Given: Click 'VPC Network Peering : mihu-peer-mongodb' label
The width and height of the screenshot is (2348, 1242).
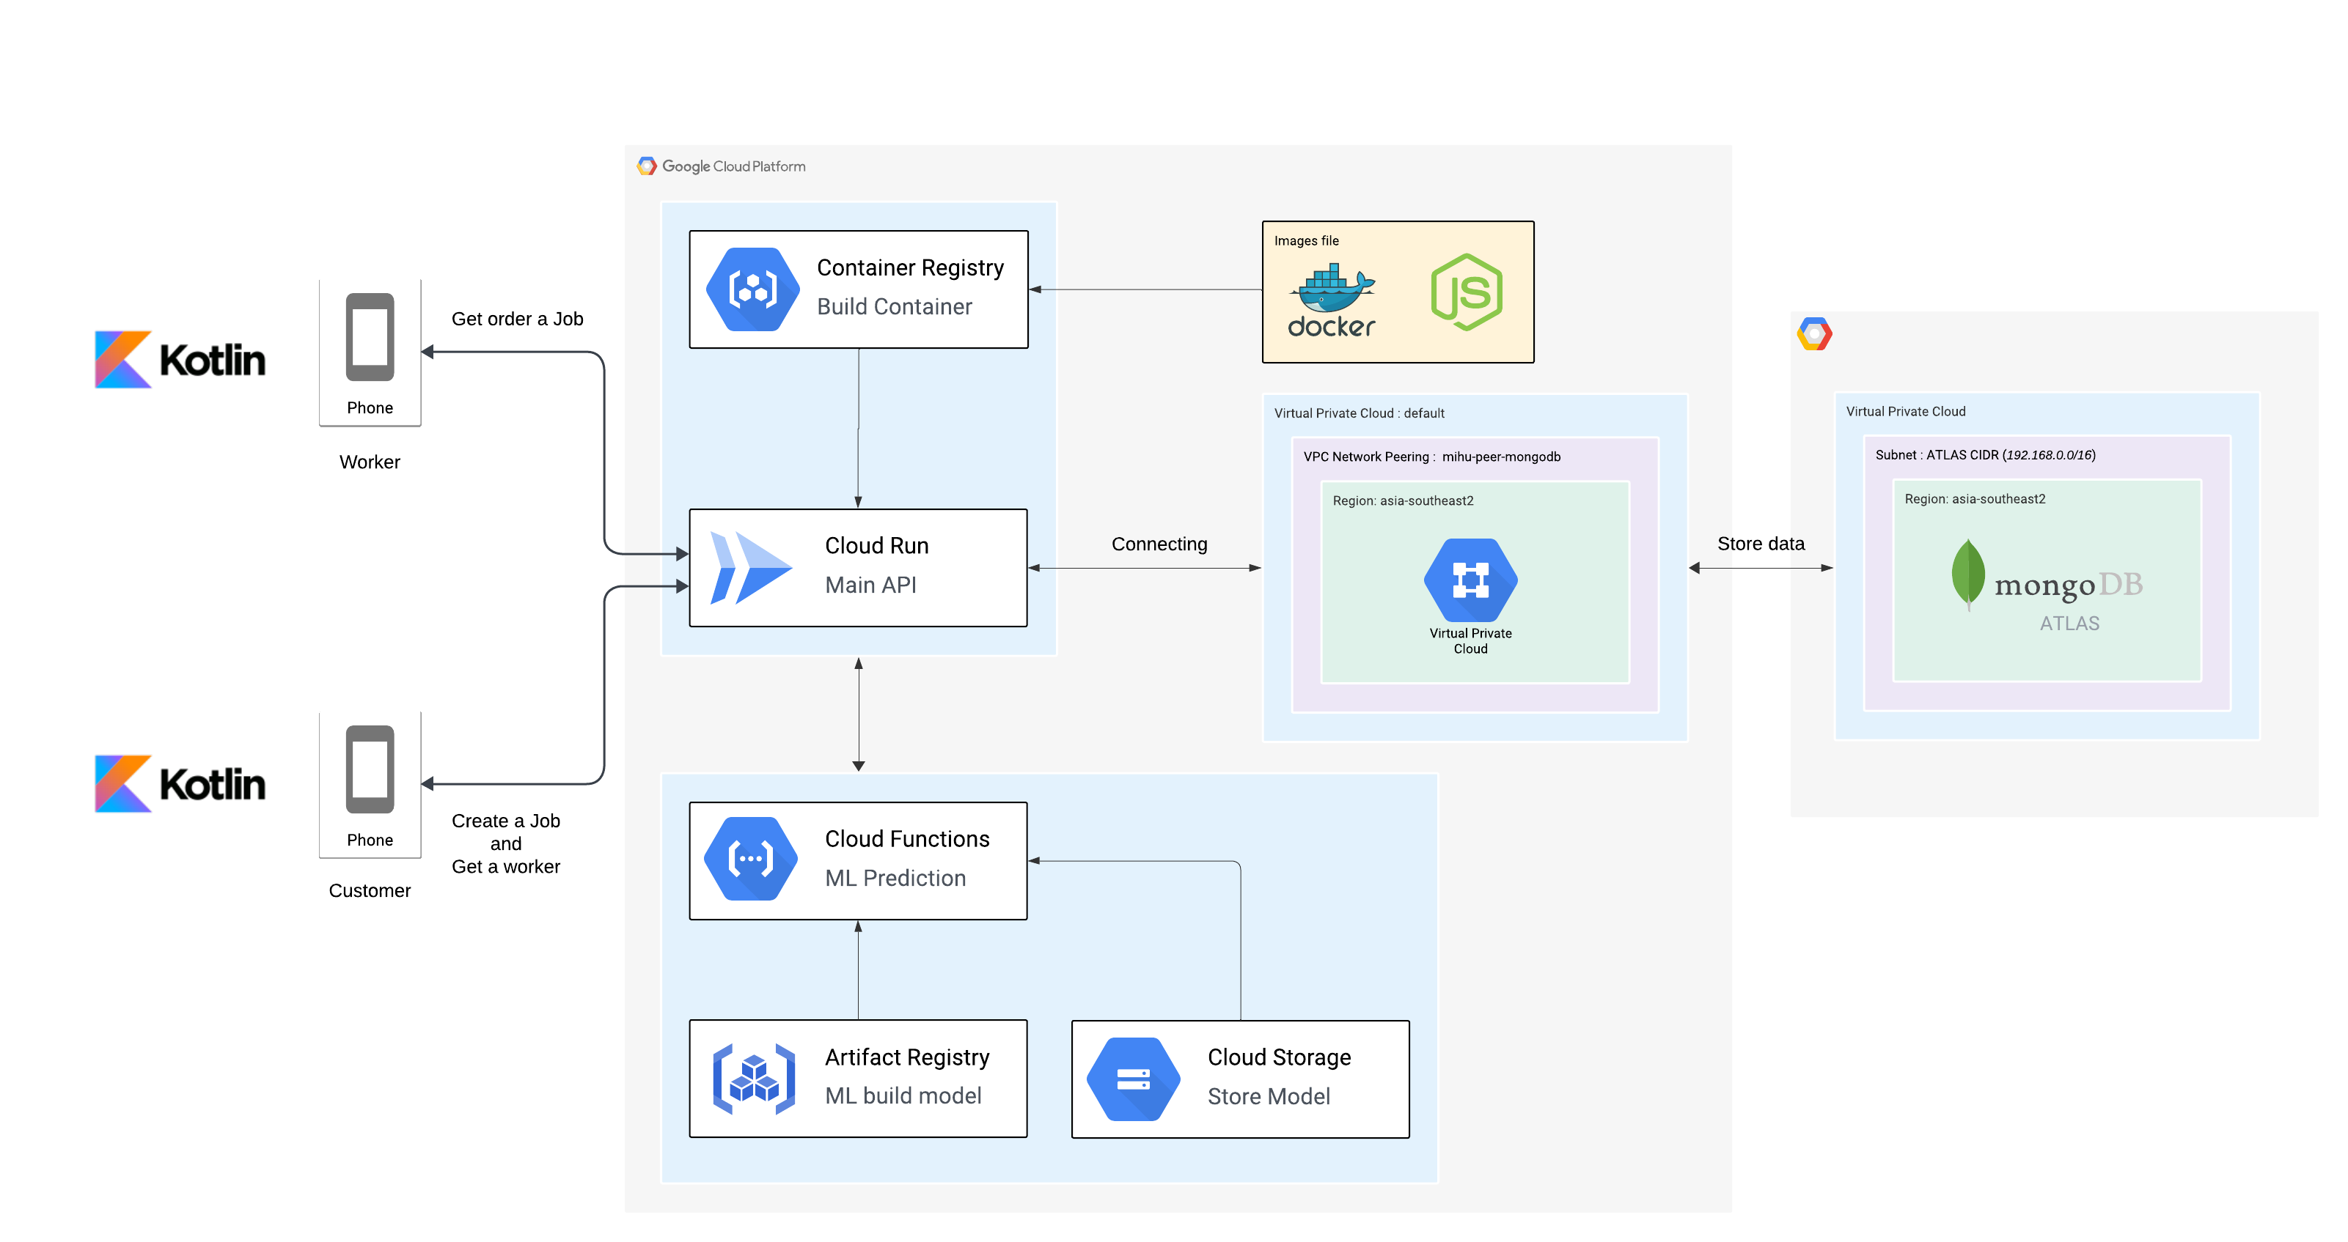Looking at the screenshot, I should pos(1431,456).
